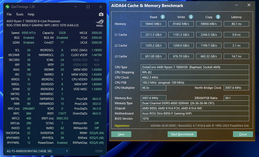Click the Memory Bus value 3007.6 MHz
The image size is (259, 157).
coord(154,98)
